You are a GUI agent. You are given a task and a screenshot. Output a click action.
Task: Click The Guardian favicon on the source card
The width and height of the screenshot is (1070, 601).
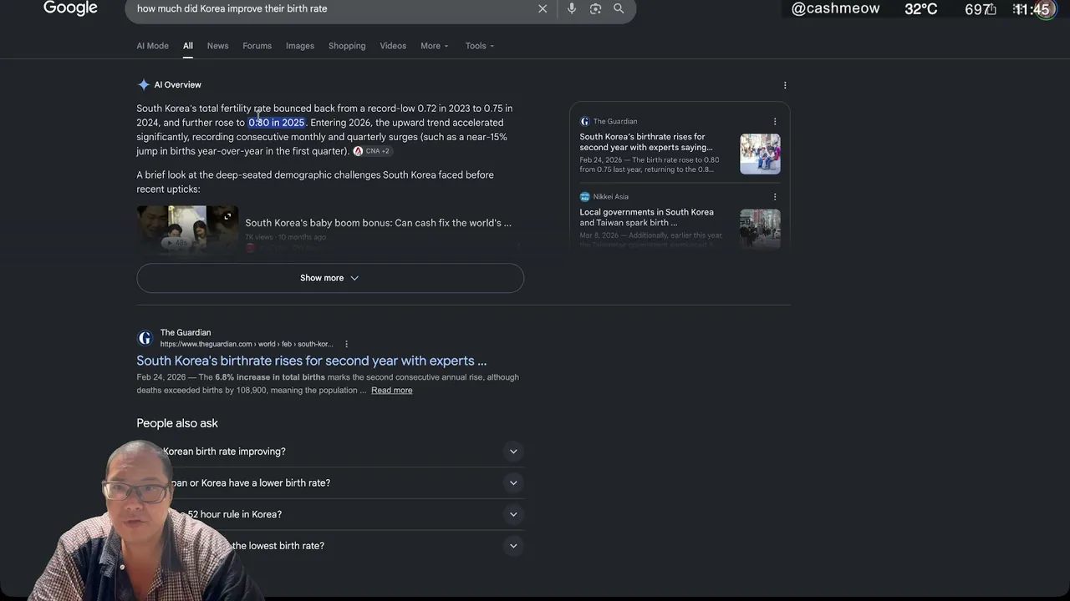tap(585, 121)
